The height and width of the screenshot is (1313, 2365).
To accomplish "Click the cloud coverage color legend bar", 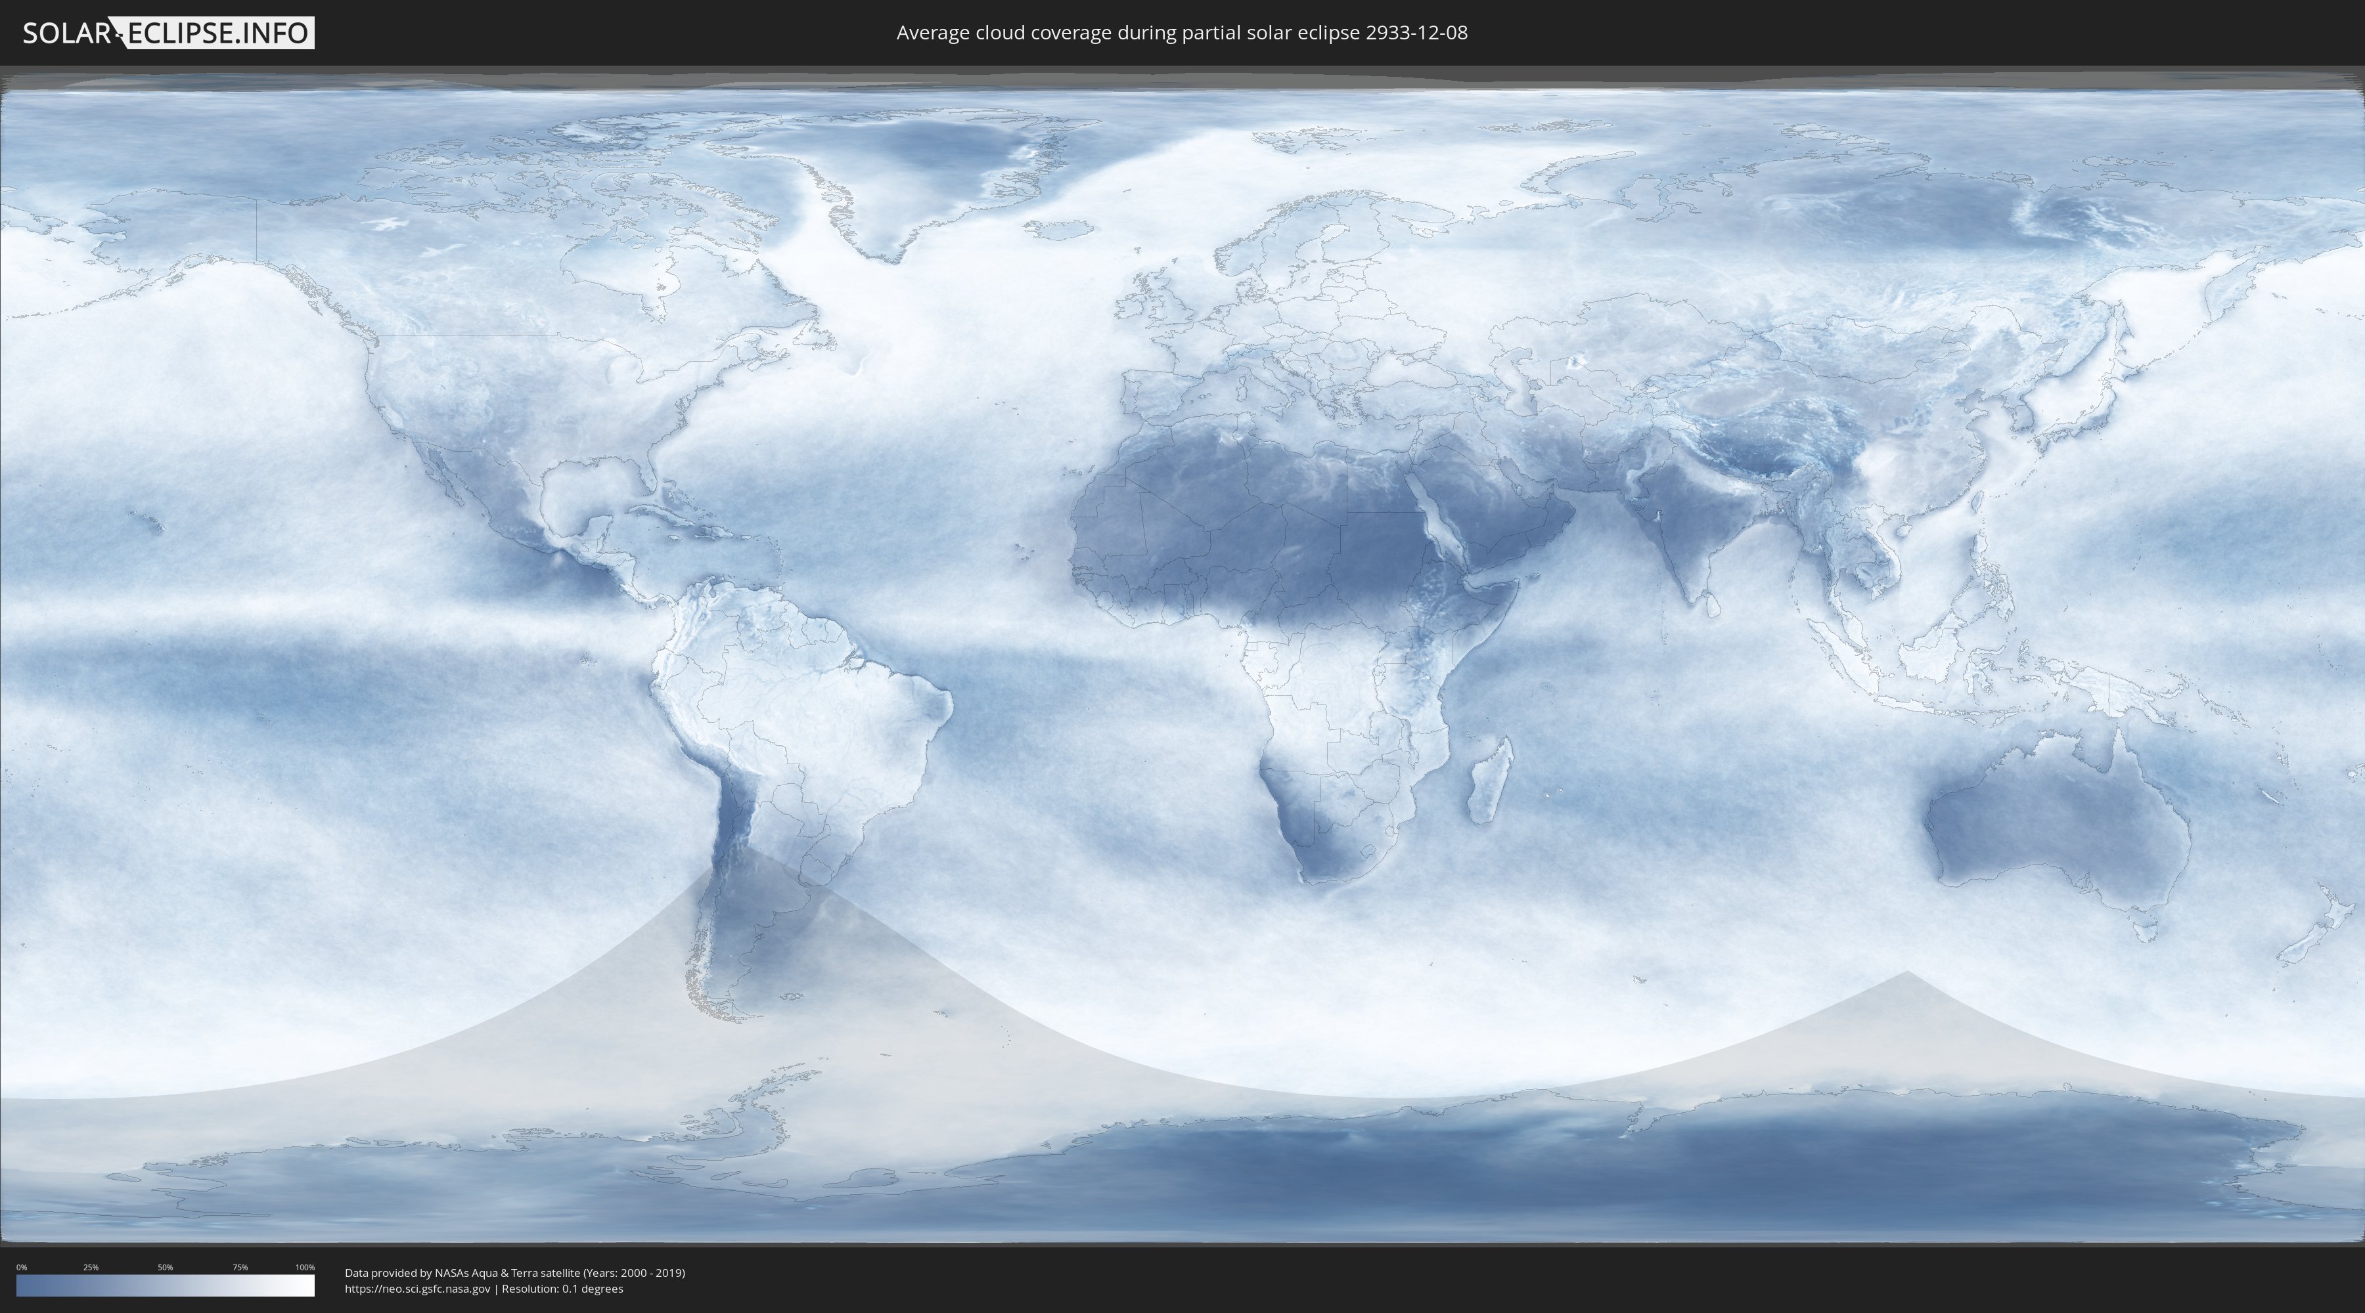I will (166, 1285).
